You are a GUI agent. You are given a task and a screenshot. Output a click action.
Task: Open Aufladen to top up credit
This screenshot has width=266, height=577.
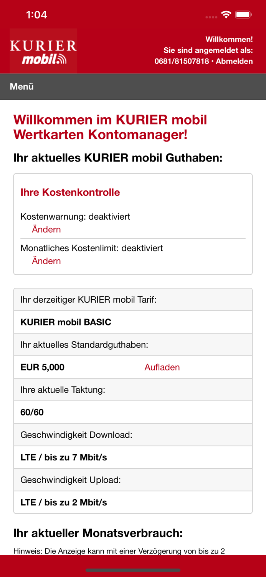(162, 367)
